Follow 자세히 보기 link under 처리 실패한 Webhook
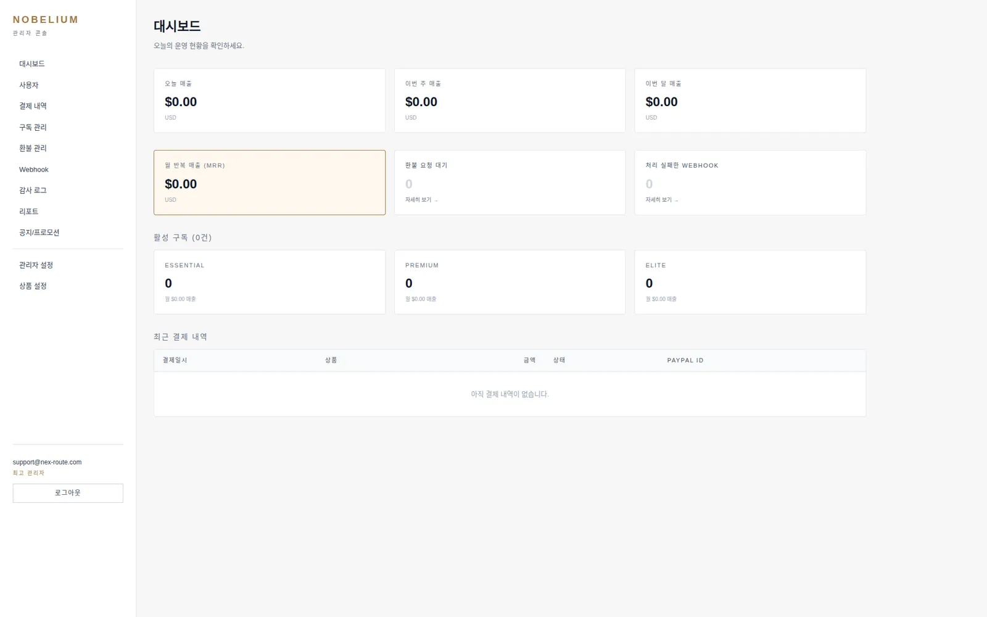The image size is (987, 617). coord(662,200)
